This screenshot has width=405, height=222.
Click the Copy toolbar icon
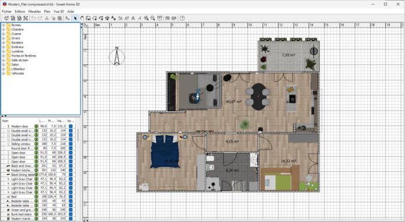(x=53, y=18)
